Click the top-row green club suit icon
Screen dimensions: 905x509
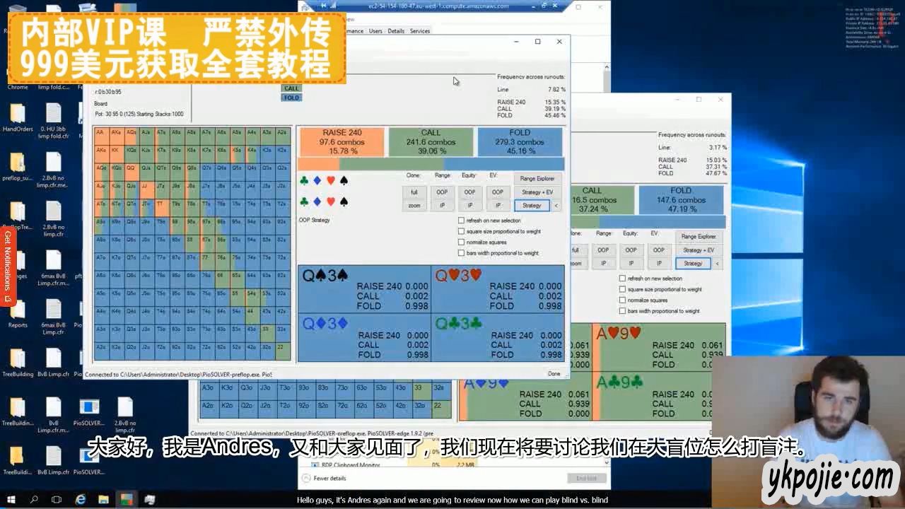305,180
